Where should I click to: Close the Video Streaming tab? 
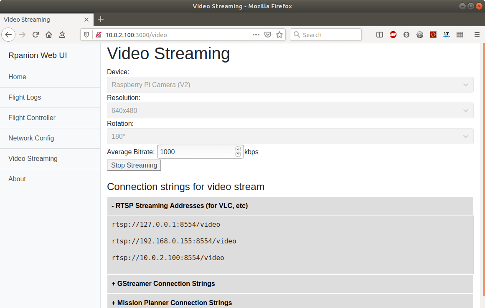point(86,20)
